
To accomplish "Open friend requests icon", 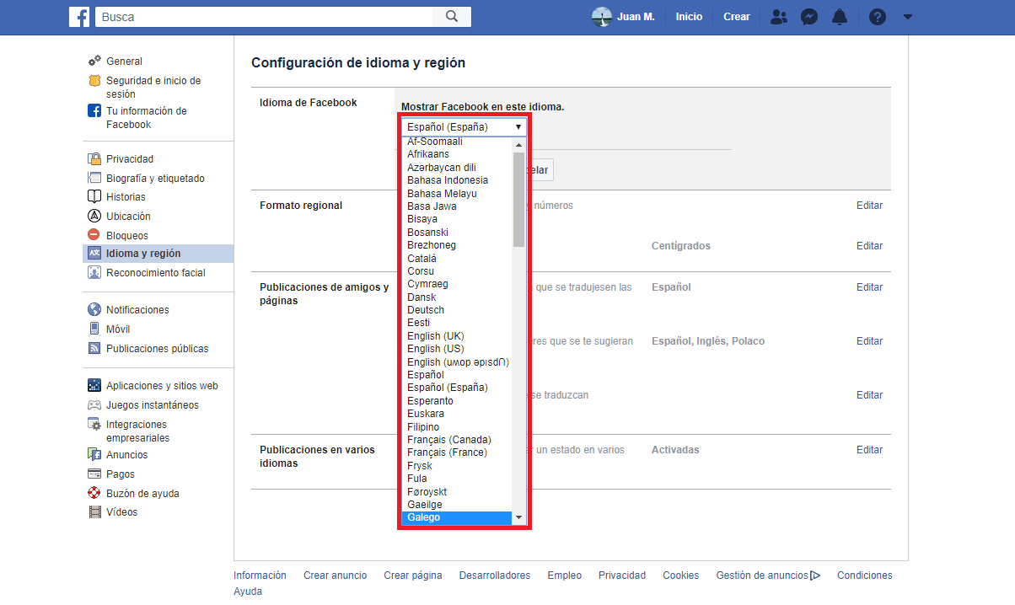I will 779,17.
